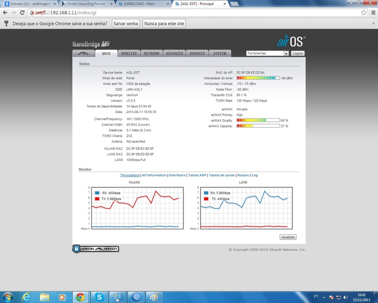378x303 pixels.
Task: Switch to Under-Linux.Org Fóruns tab
Action: [87, 4]
